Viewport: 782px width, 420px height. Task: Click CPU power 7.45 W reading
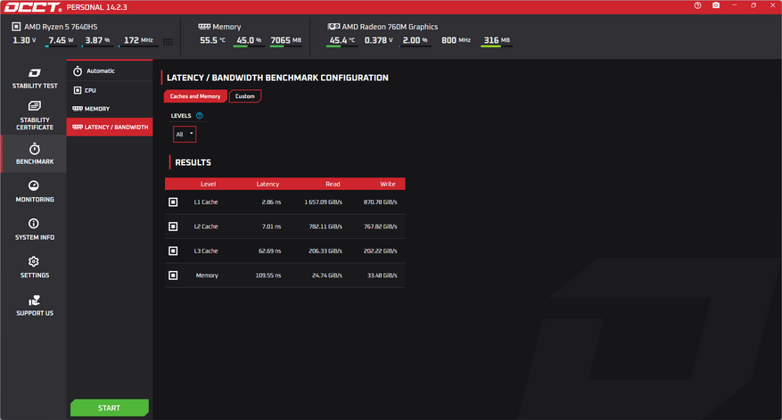tap(61, 40)
